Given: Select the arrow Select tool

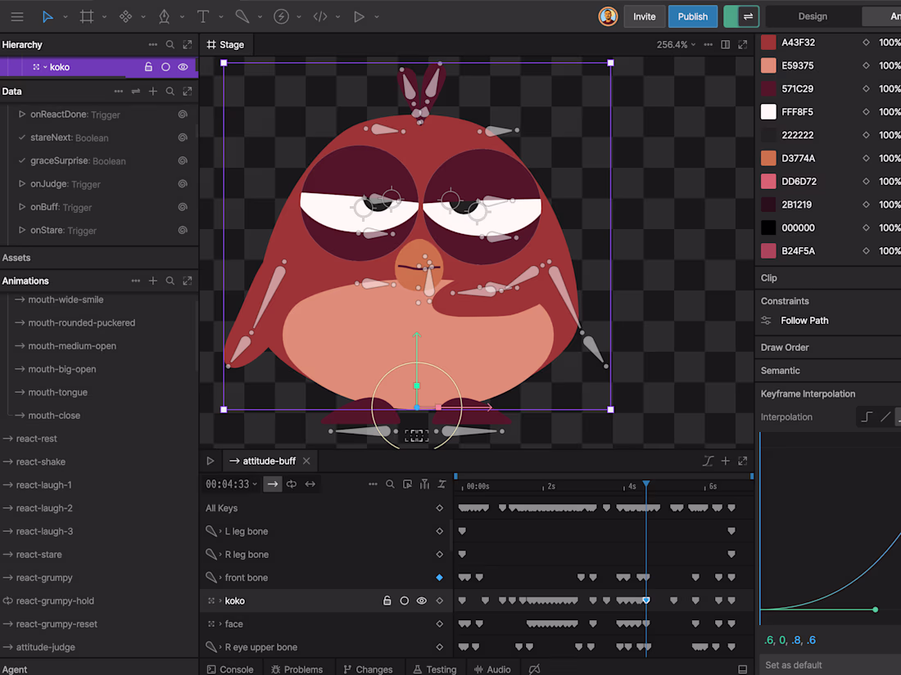Looking at the screenshot, I should tap(48, 16).
